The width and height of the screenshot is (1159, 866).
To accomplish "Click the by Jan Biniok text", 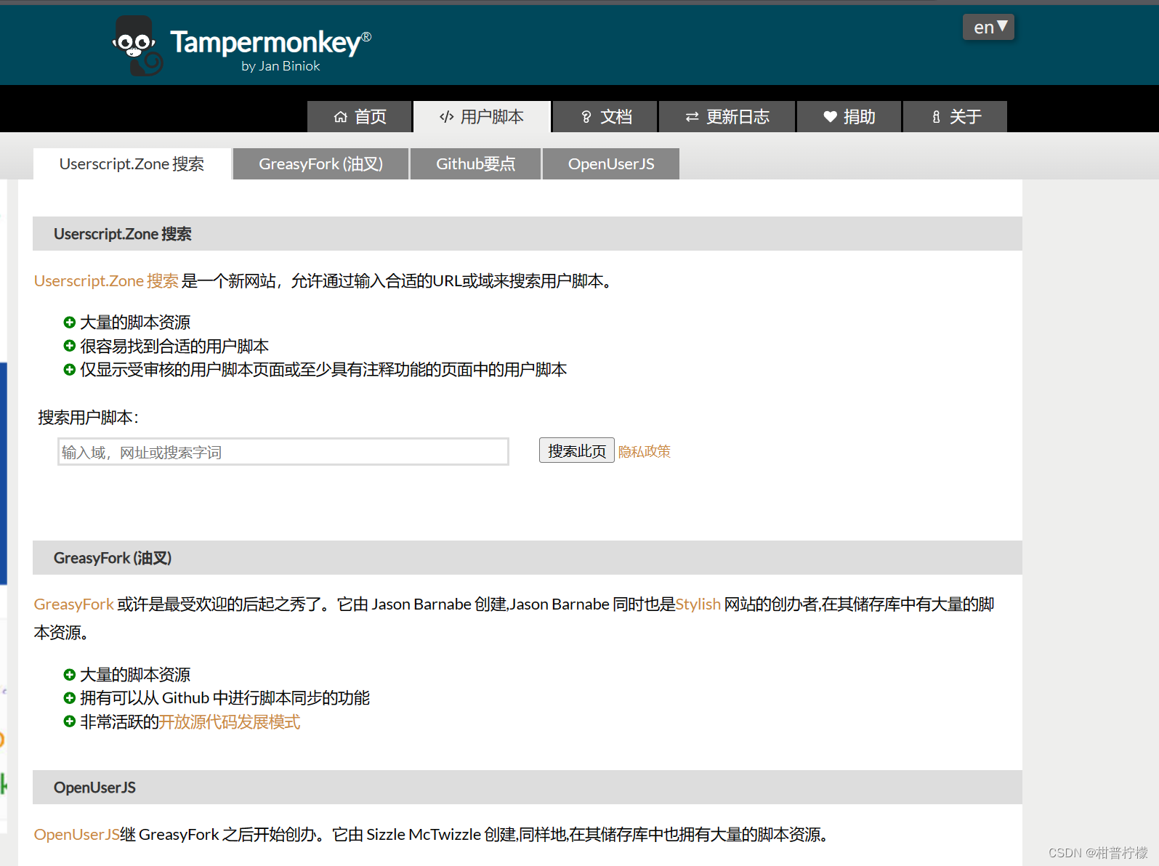I will coord(280,66).
